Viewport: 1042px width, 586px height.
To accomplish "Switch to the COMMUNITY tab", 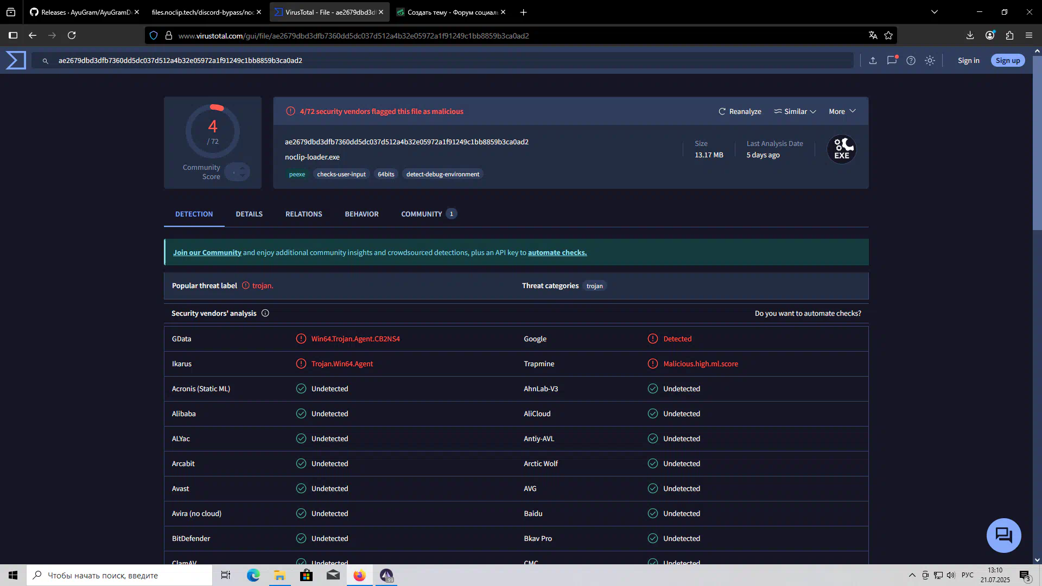I will coord(429,214).
